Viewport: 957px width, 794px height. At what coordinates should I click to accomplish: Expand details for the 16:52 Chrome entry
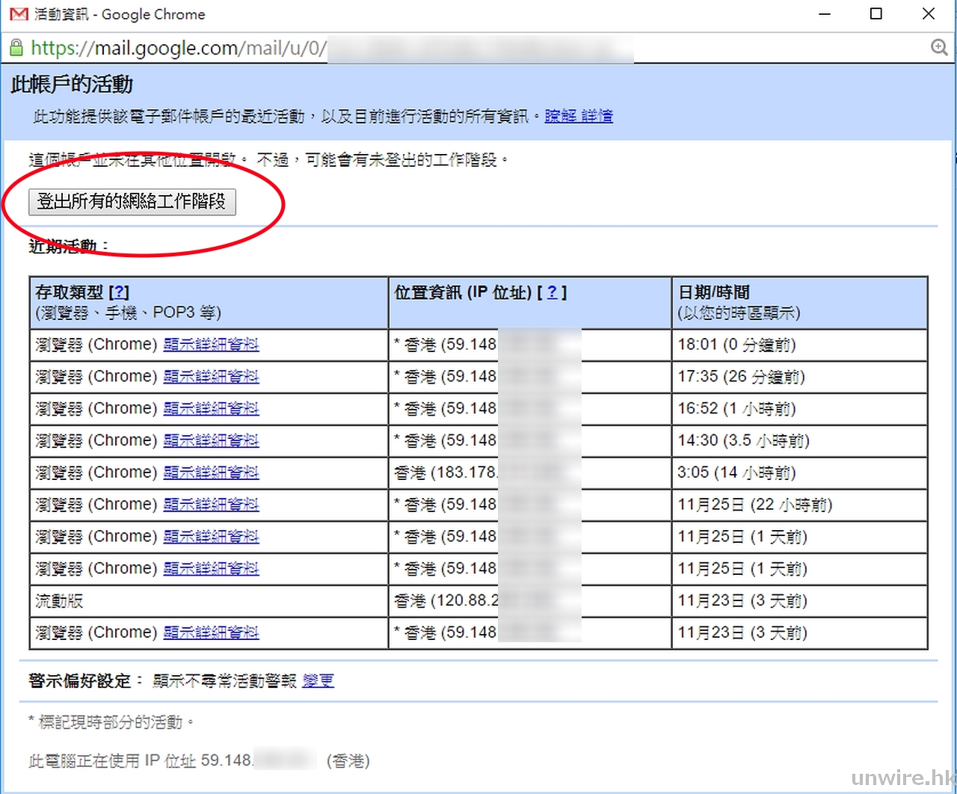click(211, 409)
